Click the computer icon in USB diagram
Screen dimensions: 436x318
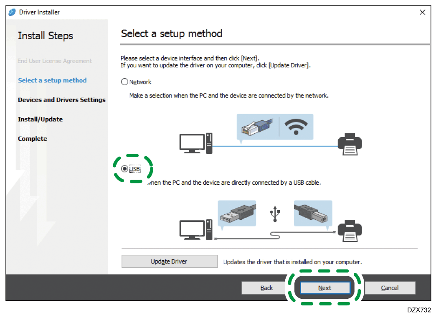[x=195, y=229]
